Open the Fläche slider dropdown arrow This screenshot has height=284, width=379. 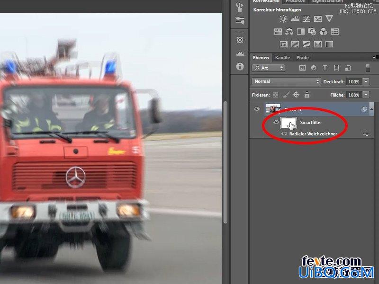point(366,95)
